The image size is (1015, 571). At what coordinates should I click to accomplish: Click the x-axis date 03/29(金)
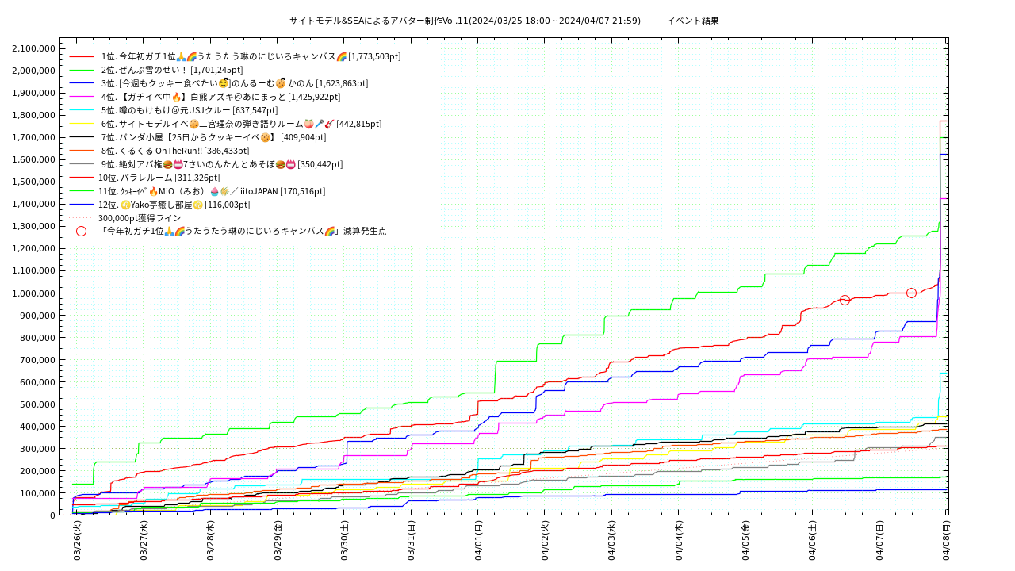tap(278, 541)
